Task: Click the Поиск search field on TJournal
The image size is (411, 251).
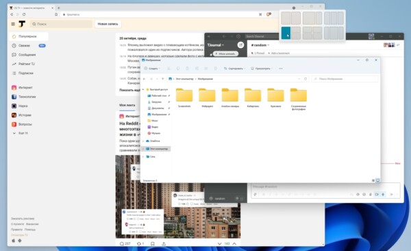Action: pos(61,24)
